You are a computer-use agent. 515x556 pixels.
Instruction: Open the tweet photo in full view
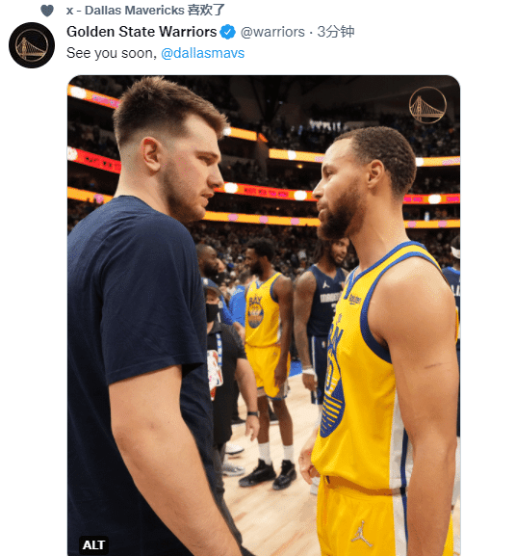click(x=264, y=316)
